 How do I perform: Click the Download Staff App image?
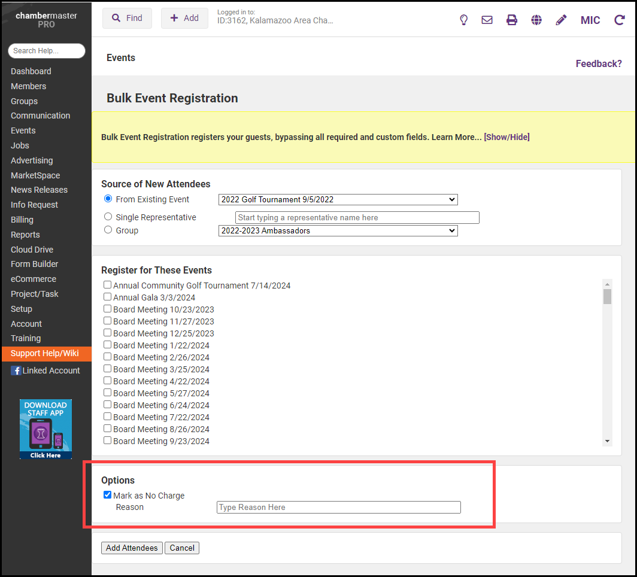(45, 429)
